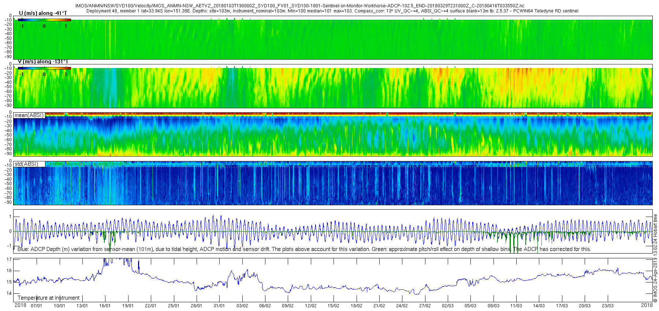Click the 15/02 date tick label
The image size is (659, 311).
(333, 306)
